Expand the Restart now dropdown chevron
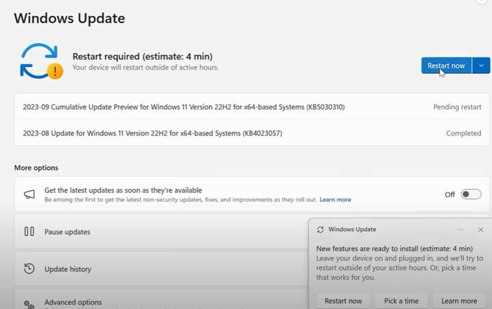492x309 pixels. pos(481,65)
